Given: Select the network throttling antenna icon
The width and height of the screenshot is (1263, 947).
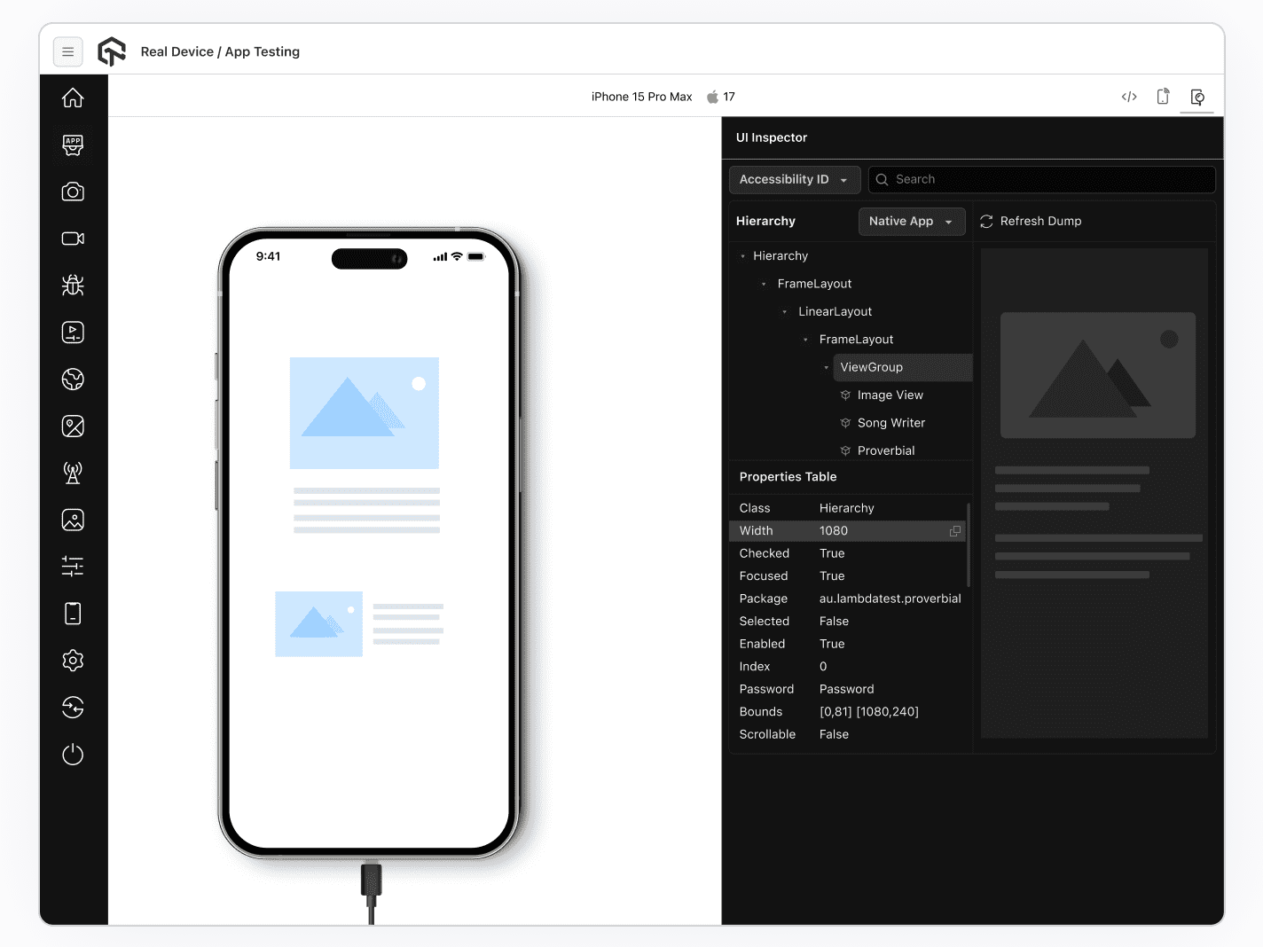Looking at the screenshot, I should (72, 473).
